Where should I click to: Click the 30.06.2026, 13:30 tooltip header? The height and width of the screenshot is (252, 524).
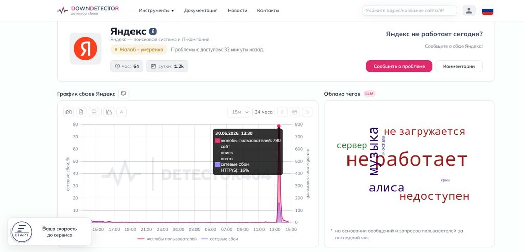234,133
